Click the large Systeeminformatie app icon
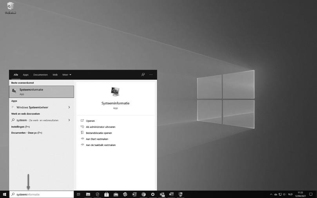The height and width of the screenshot is (198, 317). 115,92
